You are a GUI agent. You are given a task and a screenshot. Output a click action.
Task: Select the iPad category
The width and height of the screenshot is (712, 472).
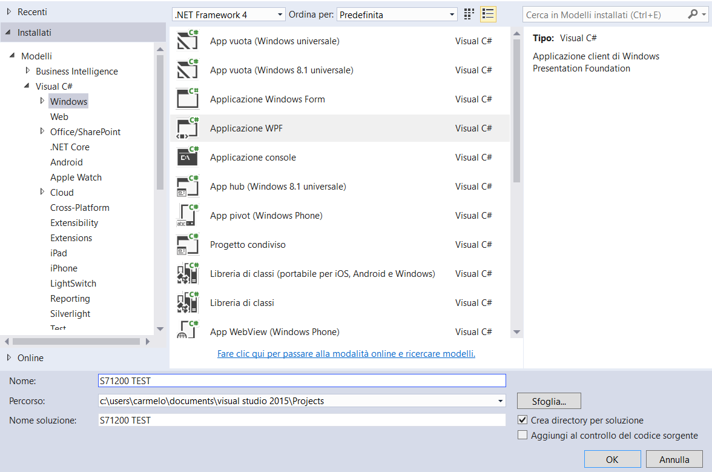(x=59, y=253)
